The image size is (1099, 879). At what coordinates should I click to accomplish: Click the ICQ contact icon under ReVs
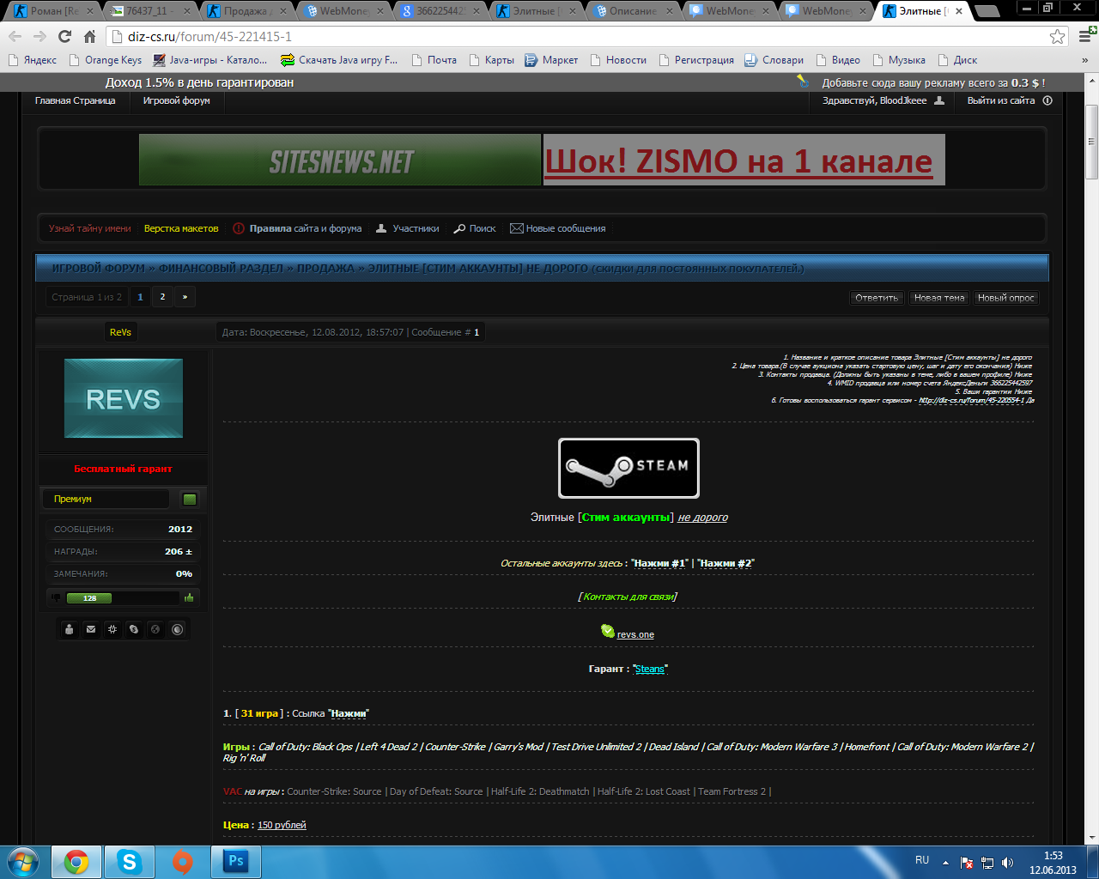[x=112, y=629]
